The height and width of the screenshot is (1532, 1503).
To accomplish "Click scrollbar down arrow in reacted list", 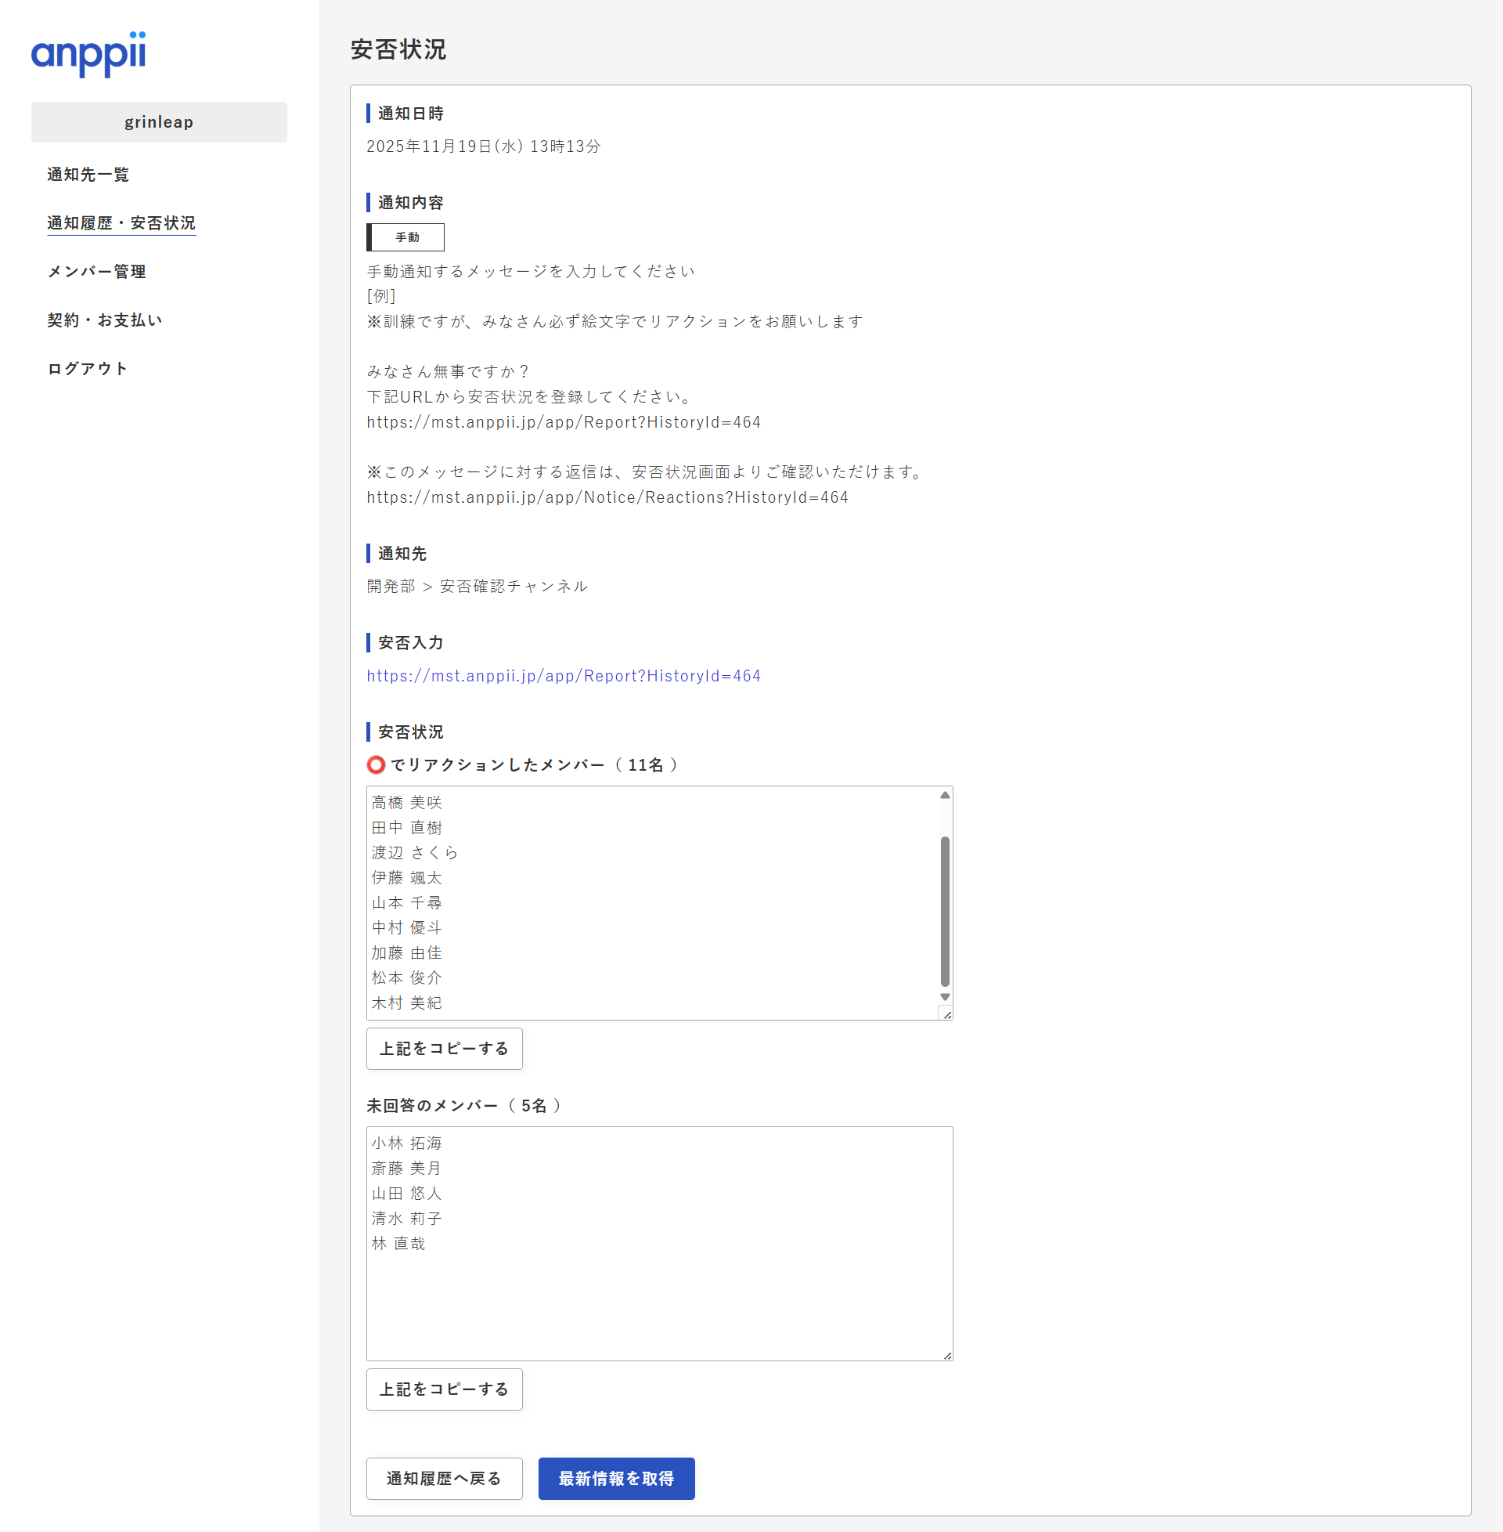I will [x=945, y=997].
